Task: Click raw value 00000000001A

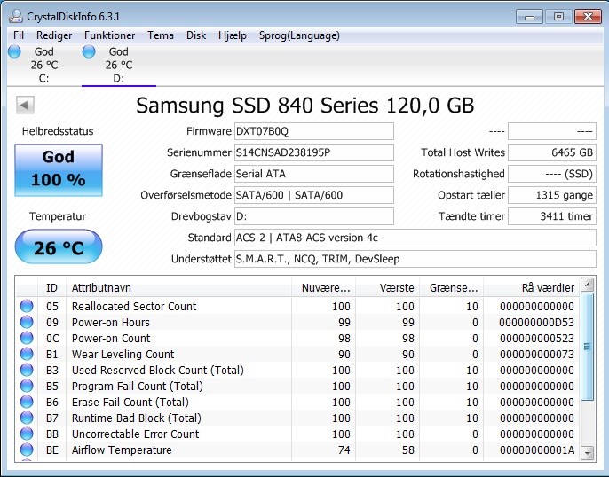Action: click(x=537, y=450)
